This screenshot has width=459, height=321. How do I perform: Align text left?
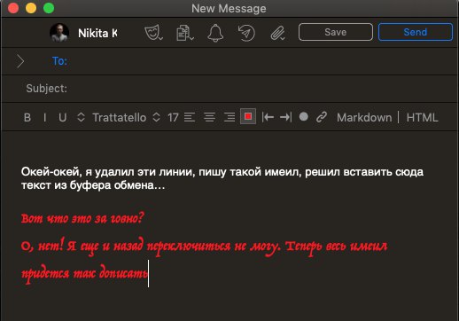190,117
